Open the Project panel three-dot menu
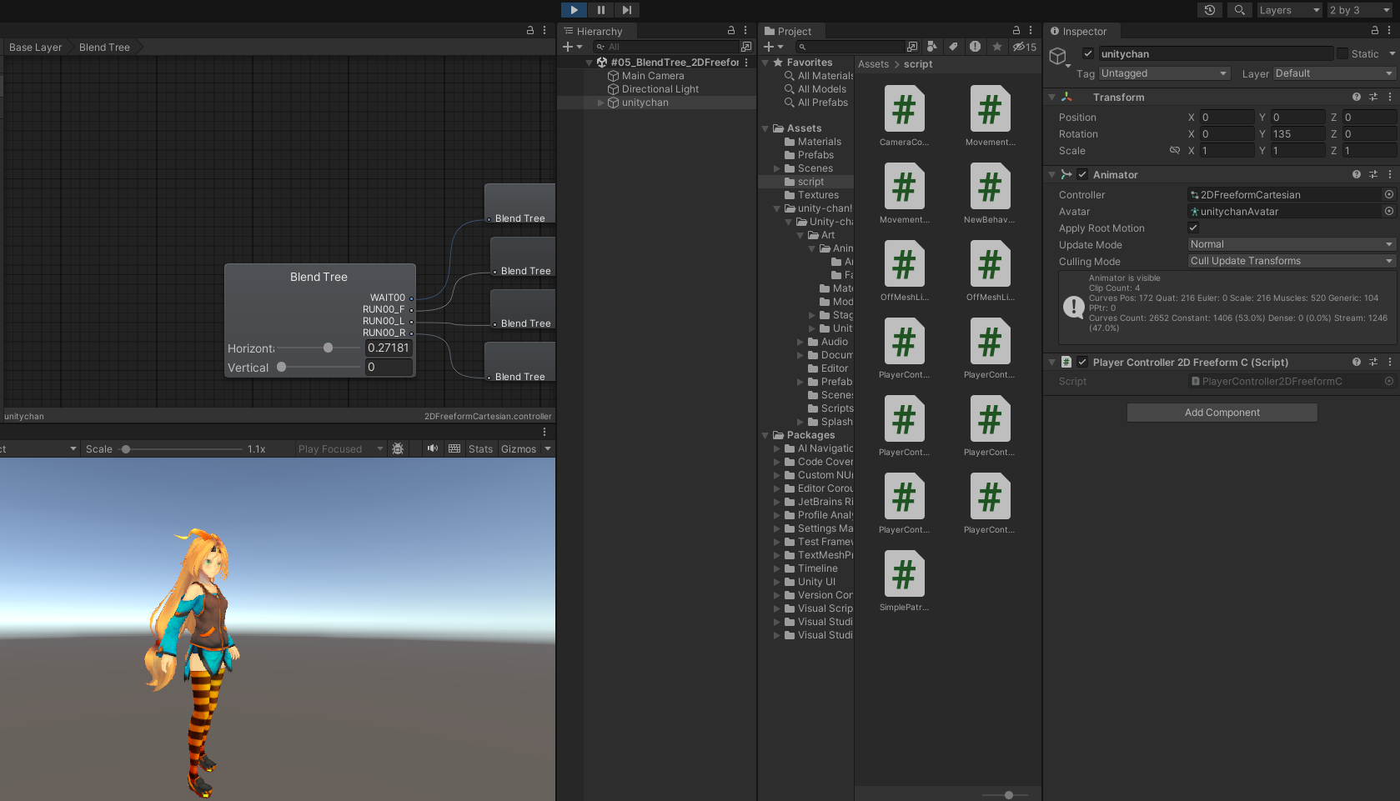The image size is (1400, 801). (x=1031, y=30)
